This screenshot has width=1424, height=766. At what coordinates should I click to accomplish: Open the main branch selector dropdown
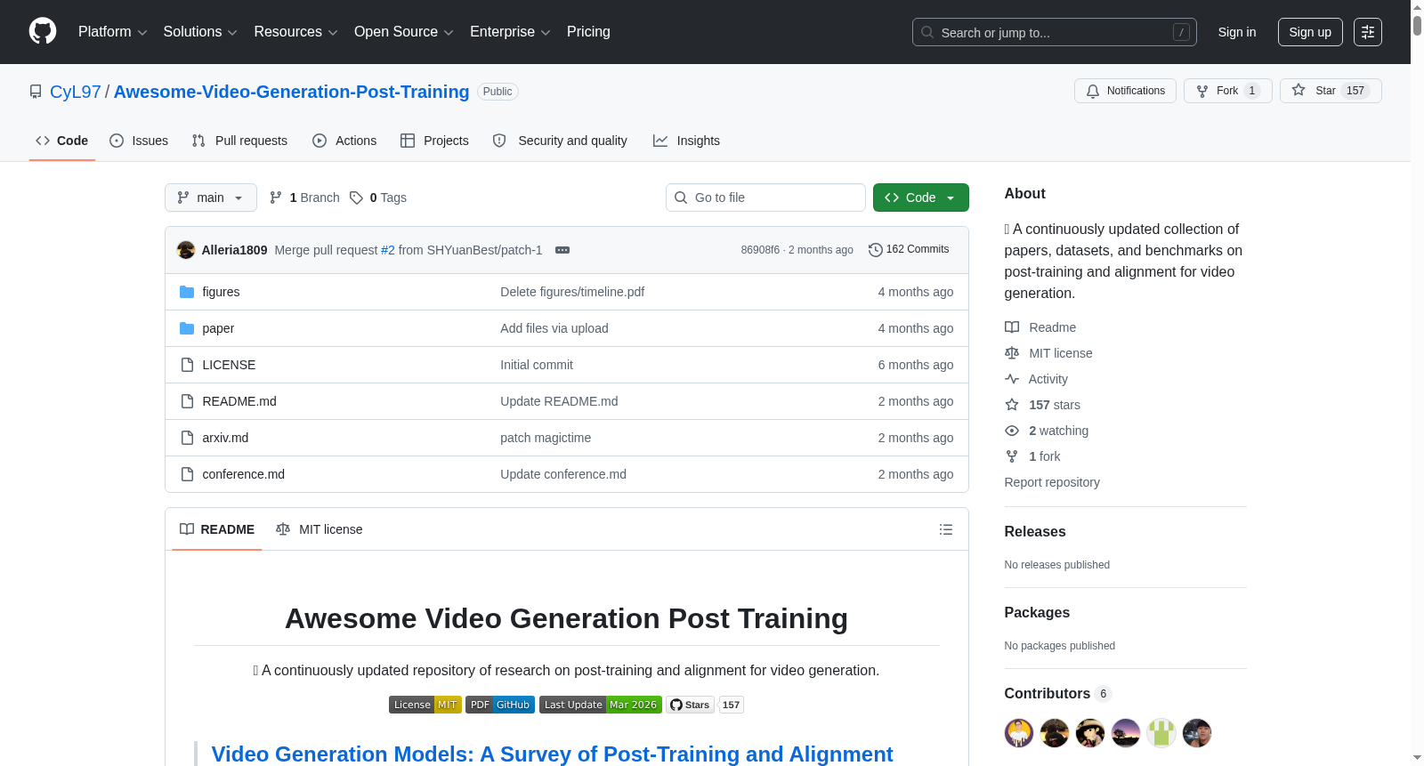coord(211,198)
